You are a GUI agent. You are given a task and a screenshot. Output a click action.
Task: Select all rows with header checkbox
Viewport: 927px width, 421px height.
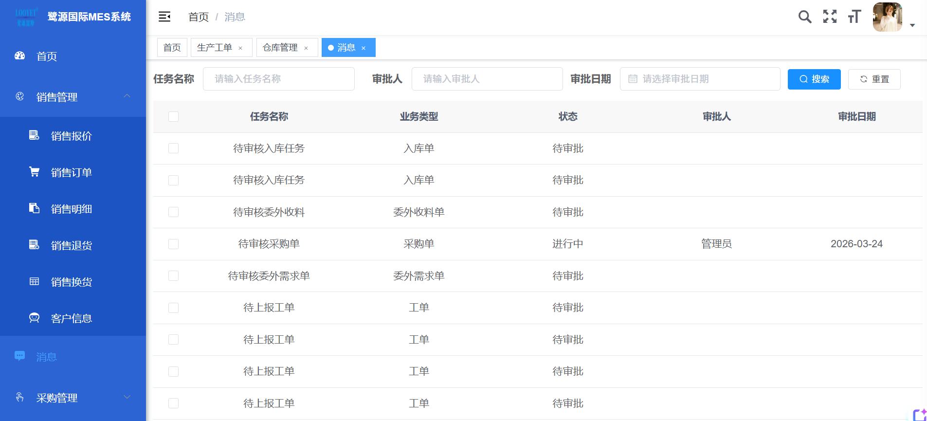173,117
